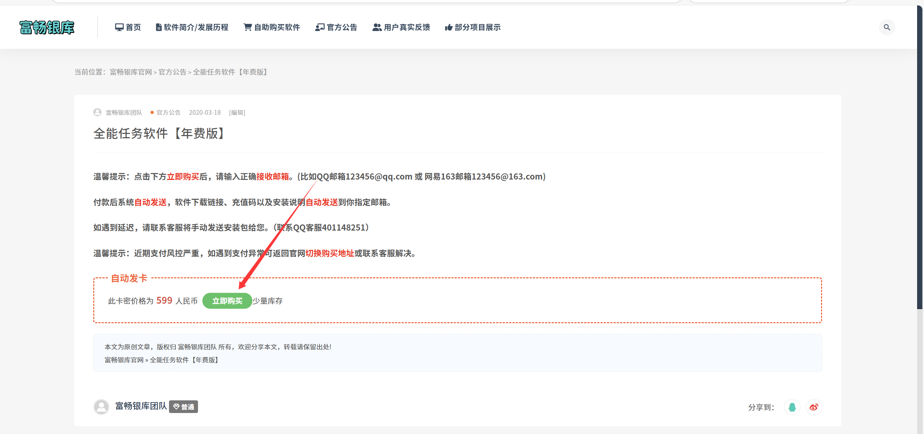Open 全能任务软件【年费版】 link in copyright box
924x434 pixels.
tap(184, 360)
